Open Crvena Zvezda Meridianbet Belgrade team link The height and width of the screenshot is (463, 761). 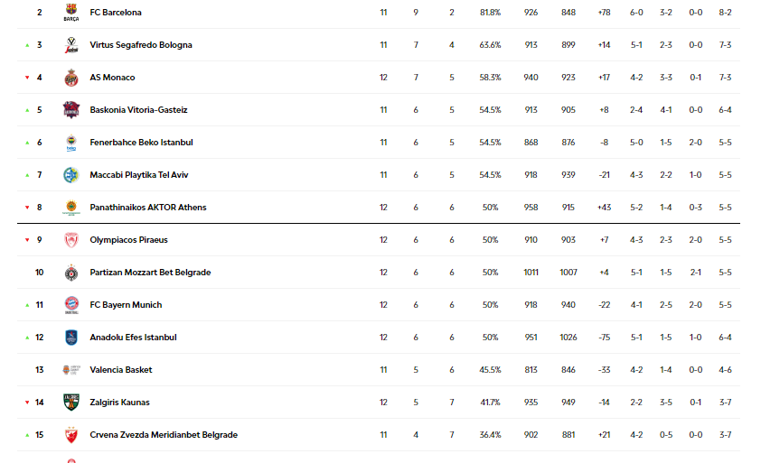tap(164, 435)
